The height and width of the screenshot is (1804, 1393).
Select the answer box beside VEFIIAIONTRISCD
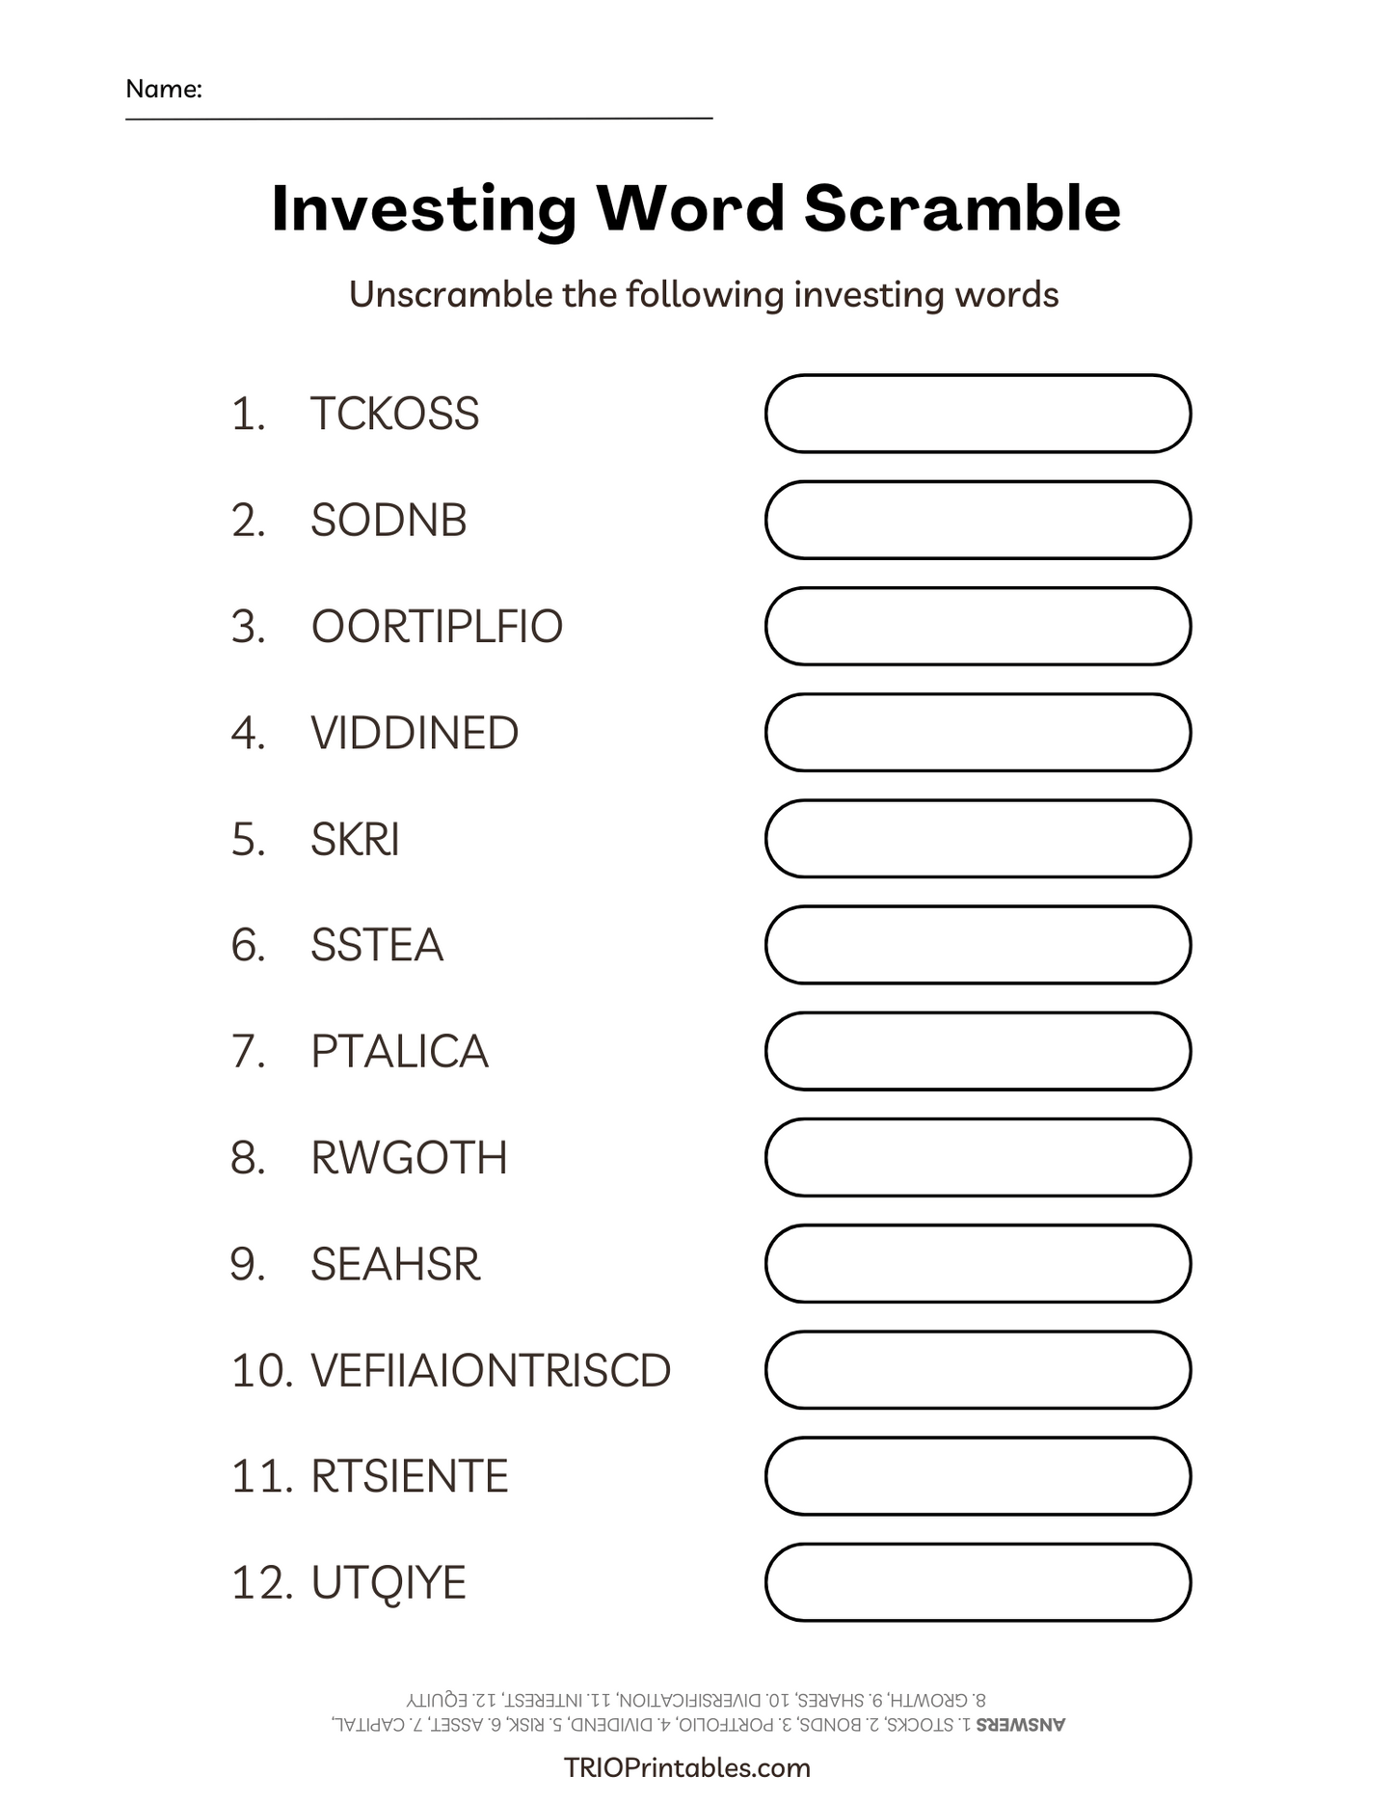coord(978,1369)
